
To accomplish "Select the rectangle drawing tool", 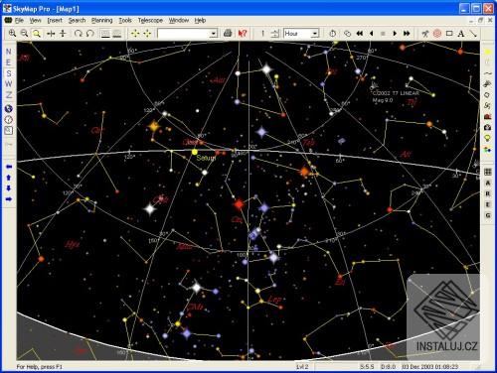I will (x=449, y=34).
